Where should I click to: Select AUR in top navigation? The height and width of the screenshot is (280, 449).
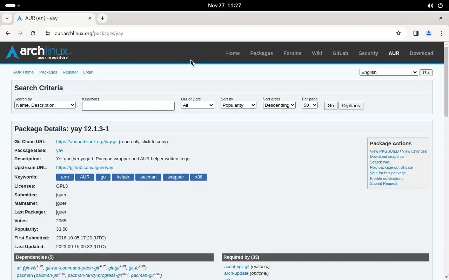pyautogui.click(x=394, y=53)
